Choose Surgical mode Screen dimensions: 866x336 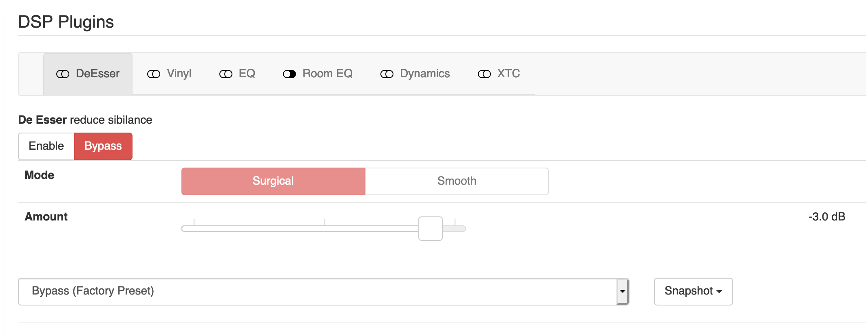pyautogui.click(x=273, y=181)
